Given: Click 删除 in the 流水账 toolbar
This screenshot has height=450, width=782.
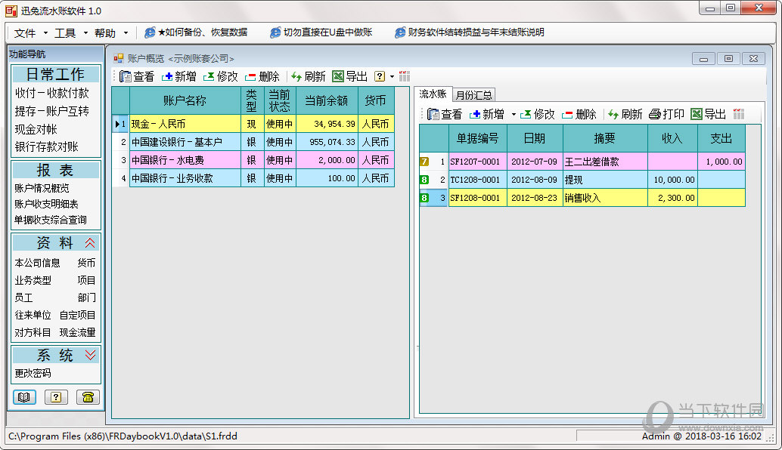Looking at the screenshot, I should 579,114.
